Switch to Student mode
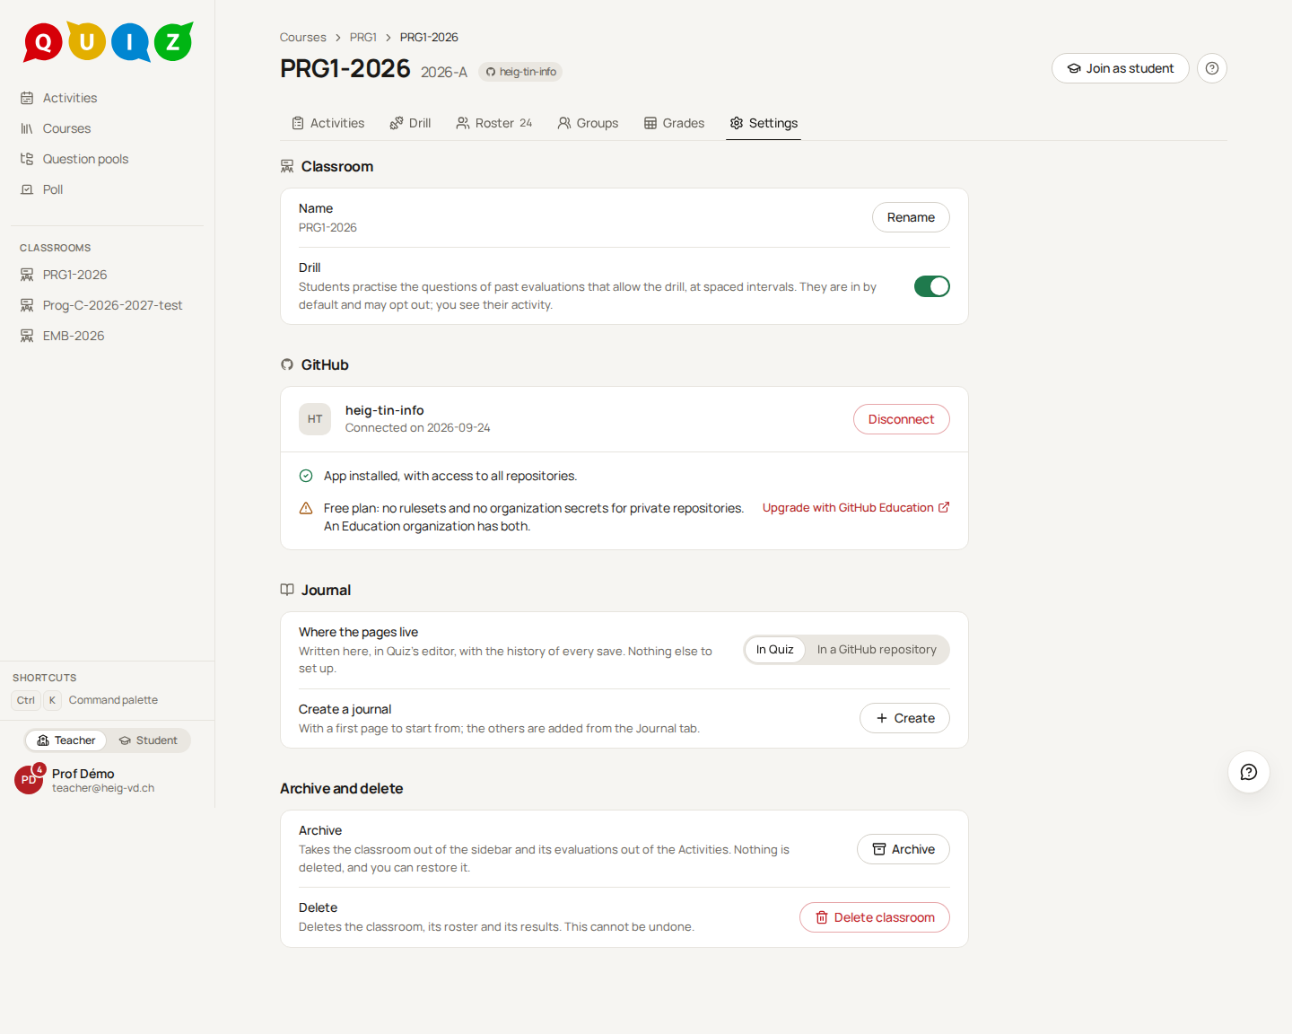1292x1034 pixels. pos(148,740)
